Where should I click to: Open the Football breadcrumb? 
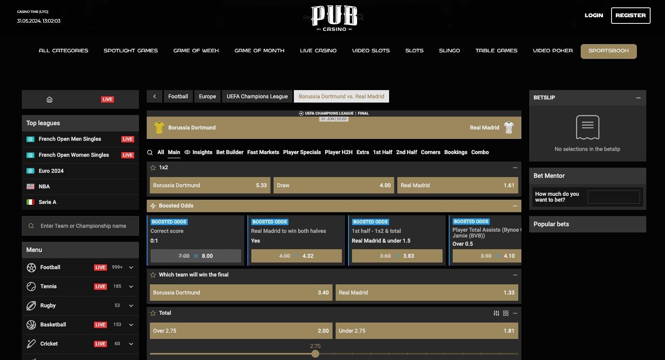coord(178,96)
